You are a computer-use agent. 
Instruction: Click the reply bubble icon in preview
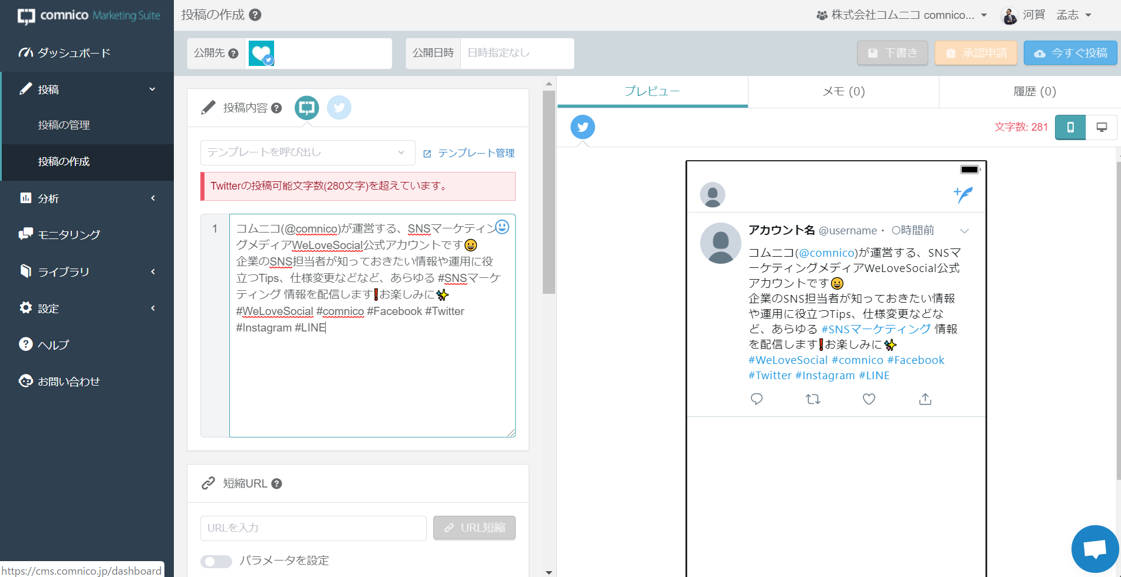(x=757, y=399)
